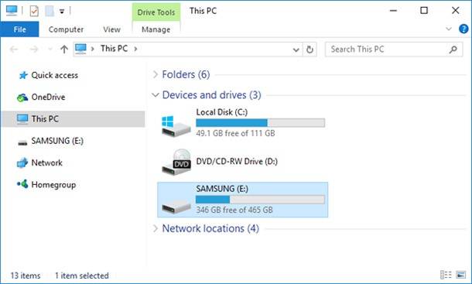Screen dimensions: 472x284
Task: Go up one level with the Up arrow
Action: [x=63, y=49]
